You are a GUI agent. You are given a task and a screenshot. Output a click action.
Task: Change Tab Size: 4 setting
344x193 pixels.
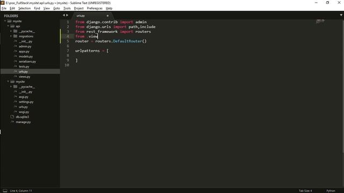tap(305, 191)
